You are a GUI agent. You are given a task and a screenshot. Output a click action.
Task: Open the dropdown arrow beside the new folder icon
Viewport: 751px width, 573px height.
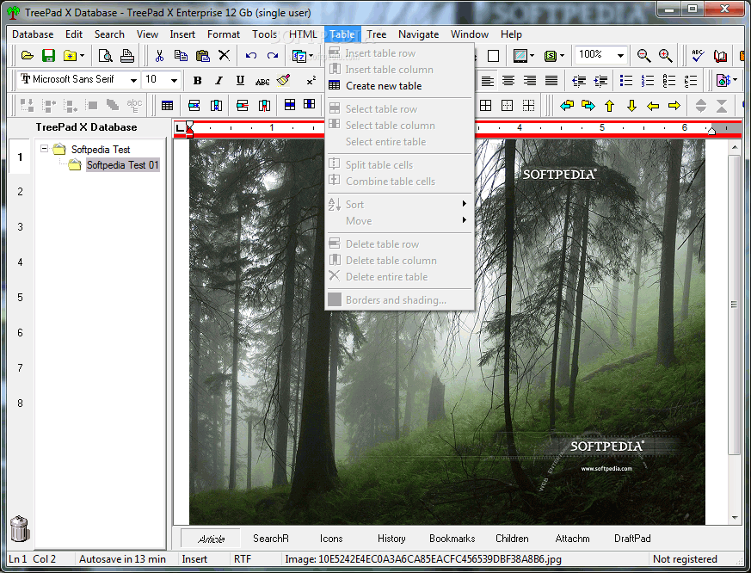(83, 56)
